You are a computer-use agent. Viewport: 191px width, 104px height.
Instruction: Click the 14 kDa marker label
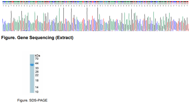click(x=37, y=87)
